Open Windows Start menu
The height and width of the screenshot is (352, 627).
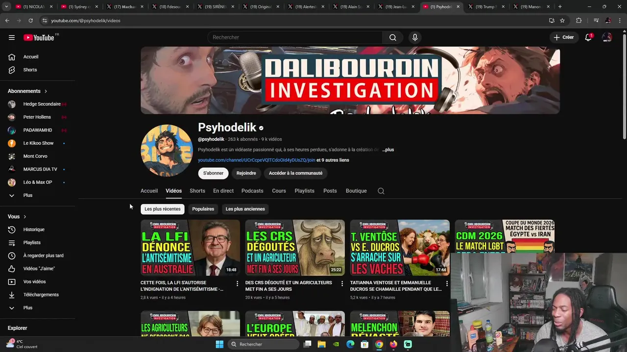coord(219,344)
